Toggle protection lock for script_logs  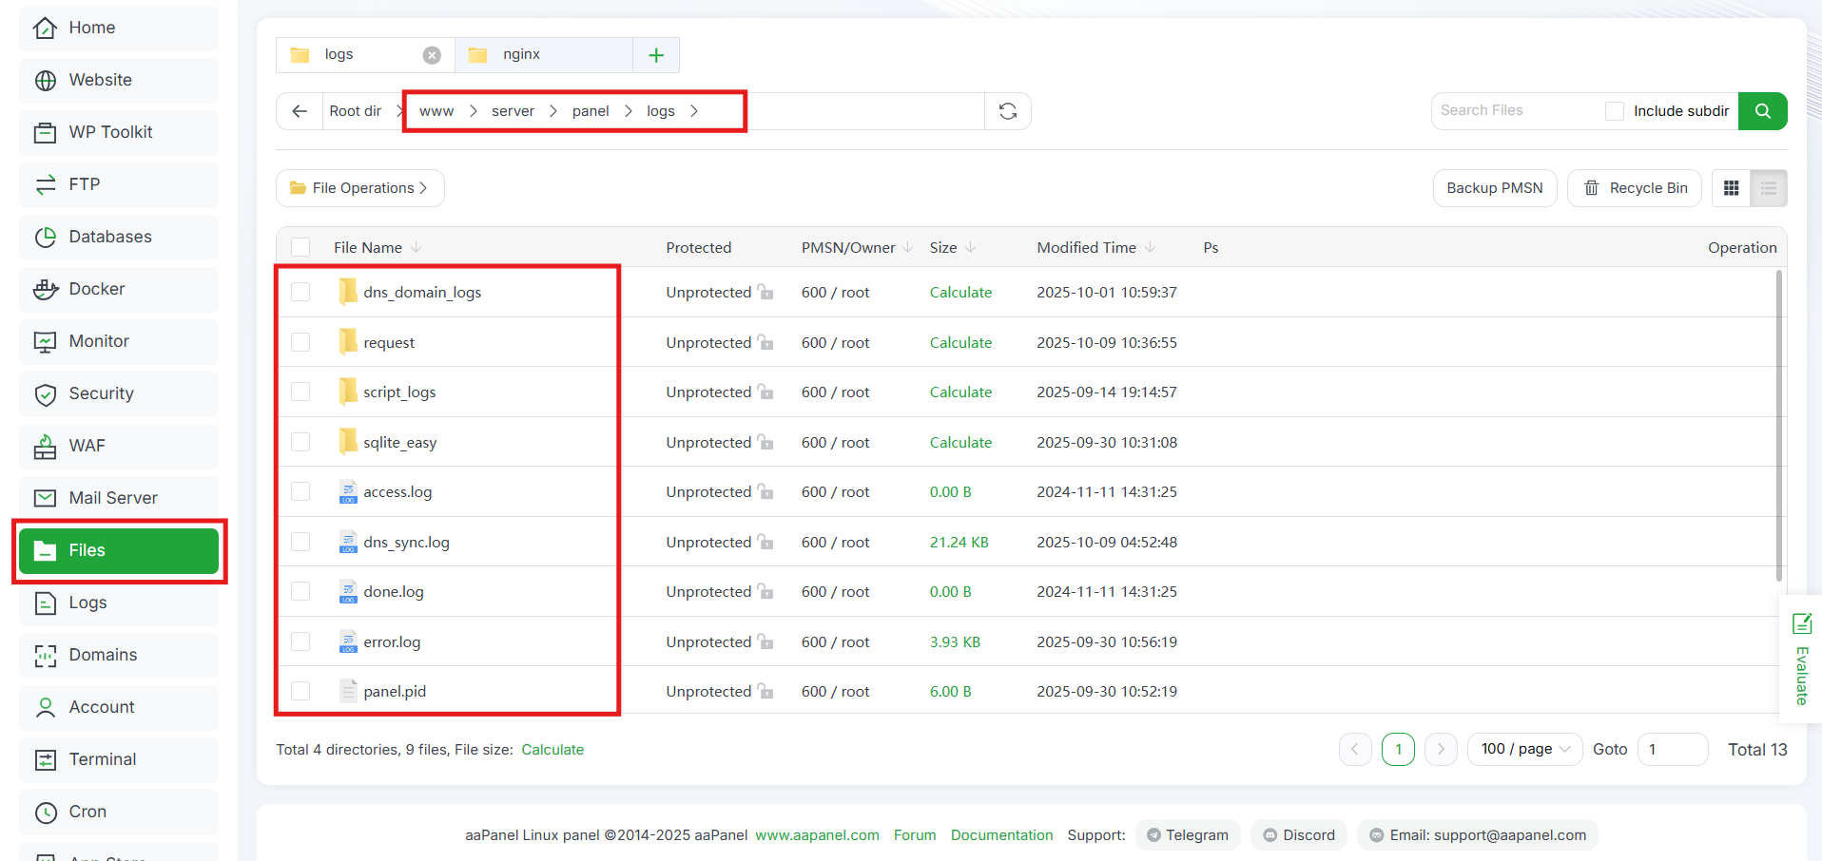point(766,392)
